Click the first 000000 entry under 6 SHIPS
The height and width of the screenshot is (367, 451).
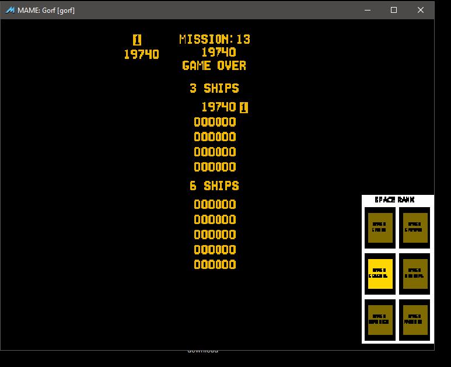click(x=215, y=204)
